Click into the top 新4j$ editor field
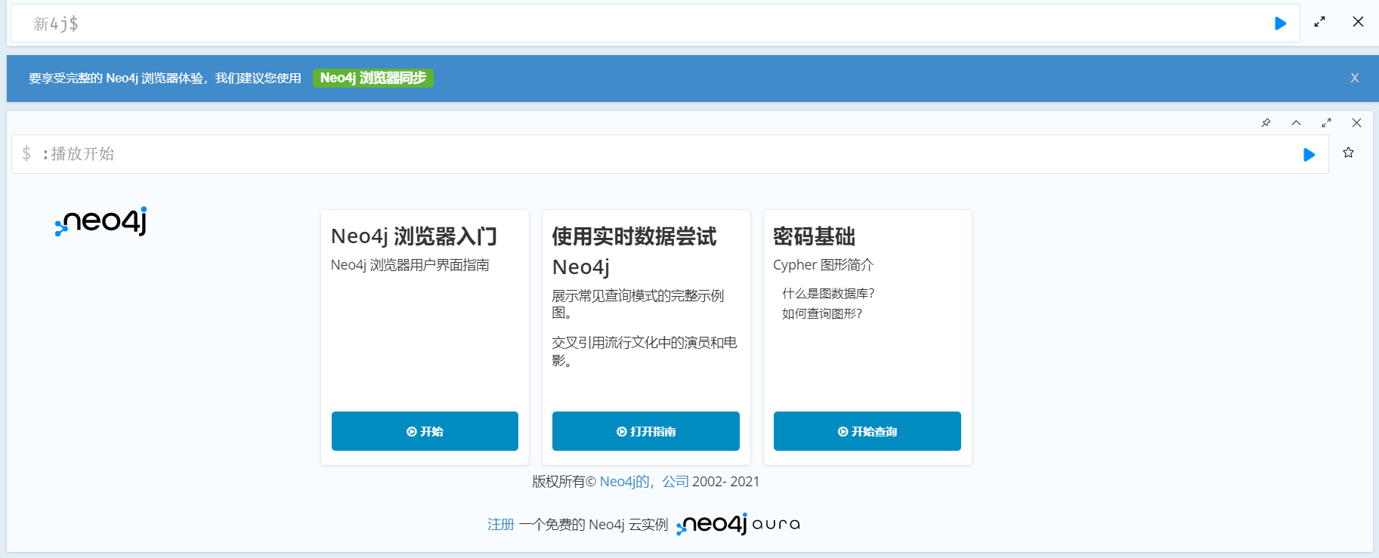The width and height of the screenshot is (1379, 558). point(654,23)
